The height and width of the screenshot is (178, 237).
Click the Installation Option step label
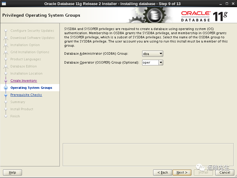pyautogui.click(x=25, y=45)
